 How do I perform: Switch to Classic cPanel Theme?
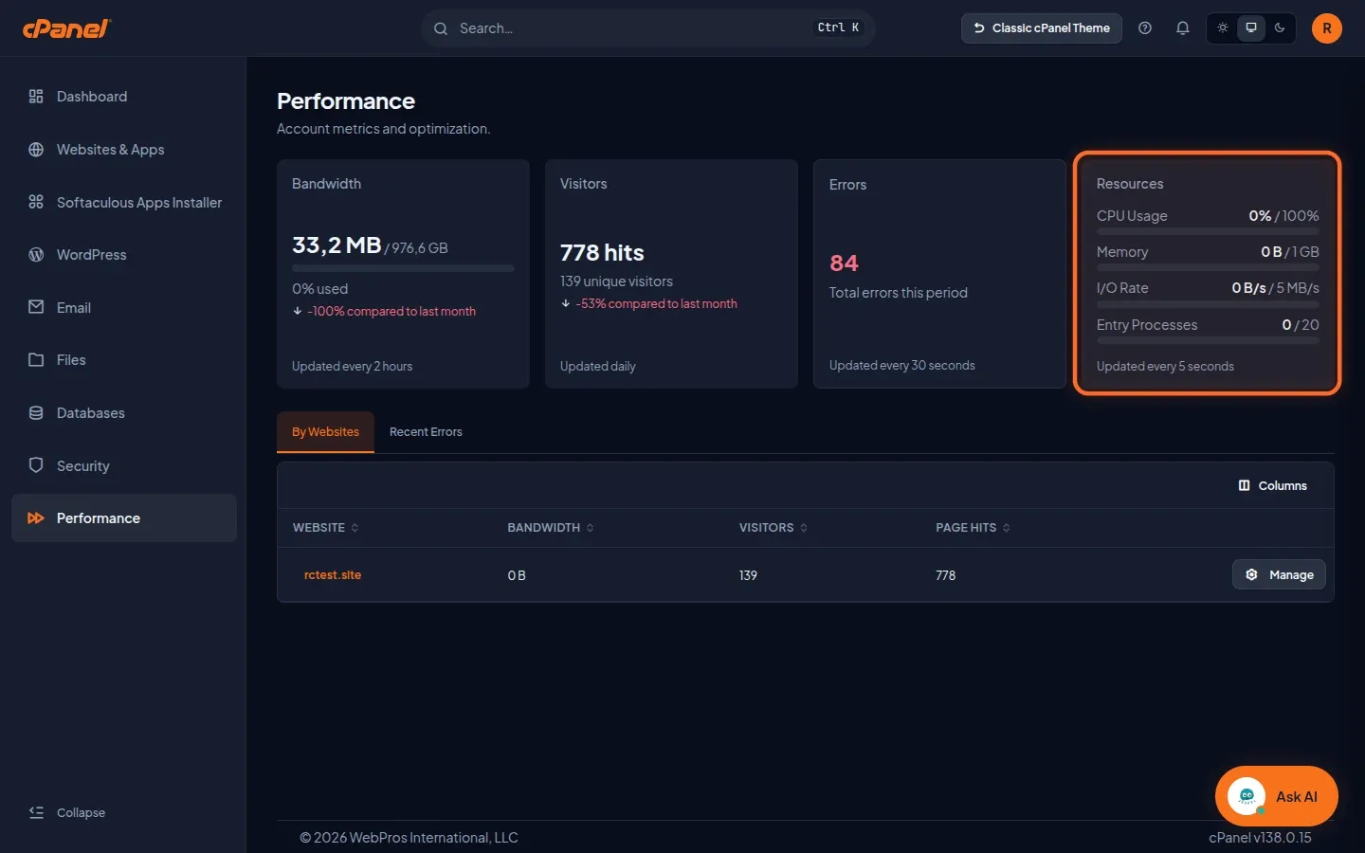pyautogui.click(x=1042, y=28)
